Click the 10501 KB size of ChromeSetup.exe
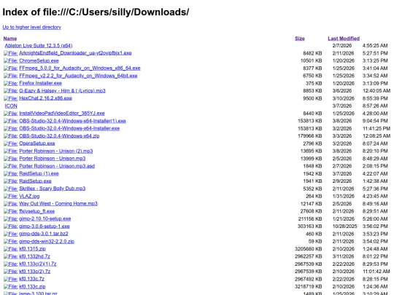The width and height of the screenshot is (394, 295). pos(311,60)
